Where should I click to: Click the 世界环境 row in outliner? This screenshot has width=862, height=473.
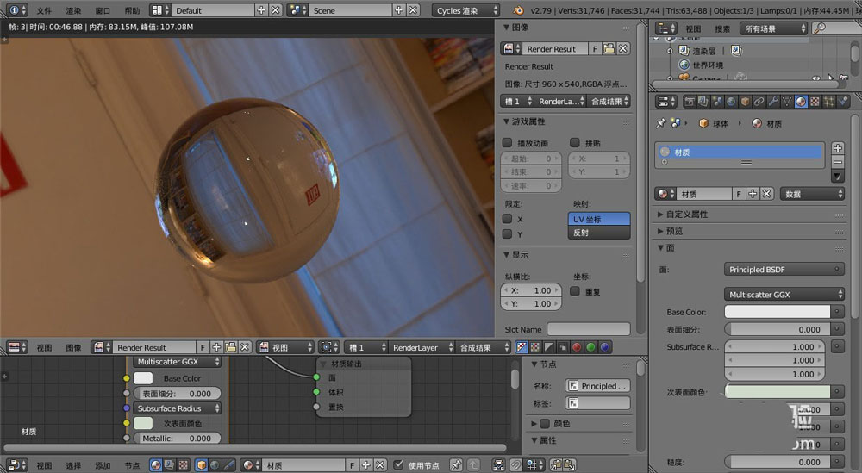click(x=702, y=65)
